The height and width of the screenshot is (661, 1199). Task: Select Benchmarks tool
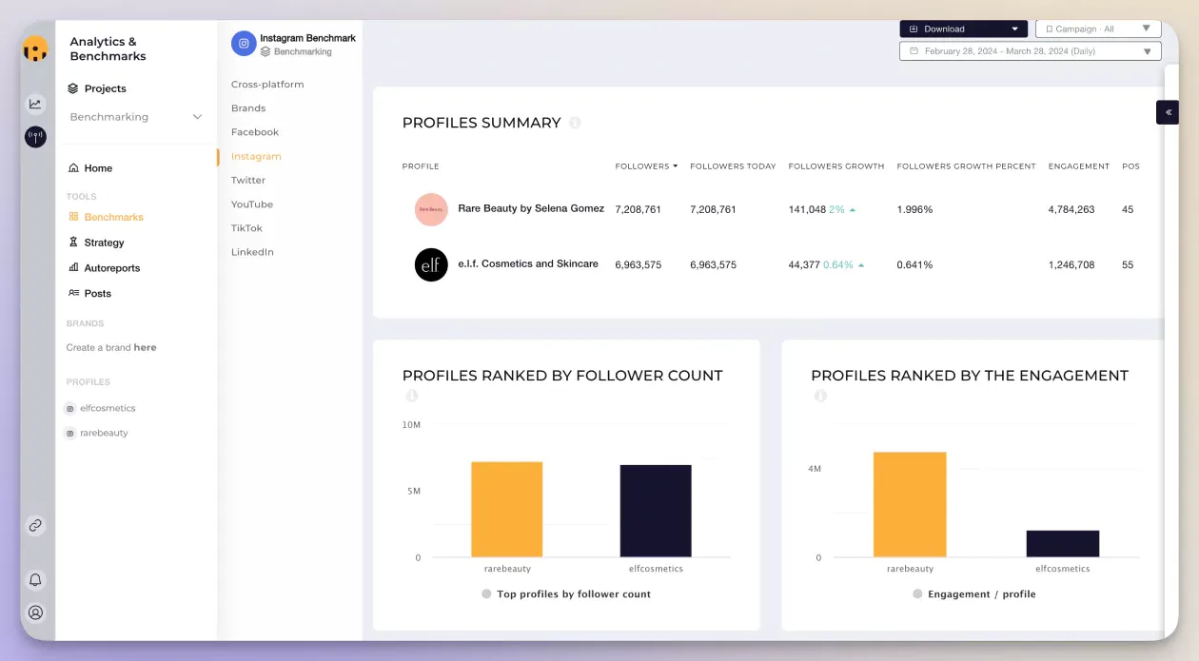(106, 217)
